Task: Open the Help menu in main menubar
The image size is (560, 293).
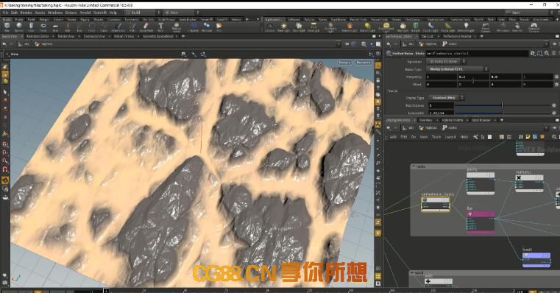Action: click(113, 13)
